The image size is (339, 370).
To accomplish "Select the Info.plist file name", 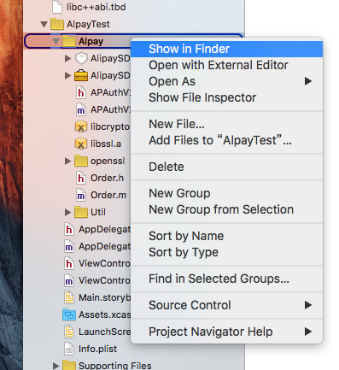I will pos(97,349).
